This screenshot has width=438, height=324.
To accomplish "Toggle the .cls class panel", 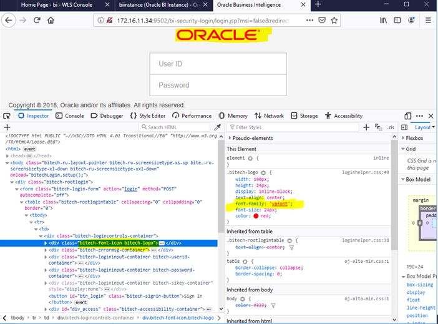I will [391, 127].
